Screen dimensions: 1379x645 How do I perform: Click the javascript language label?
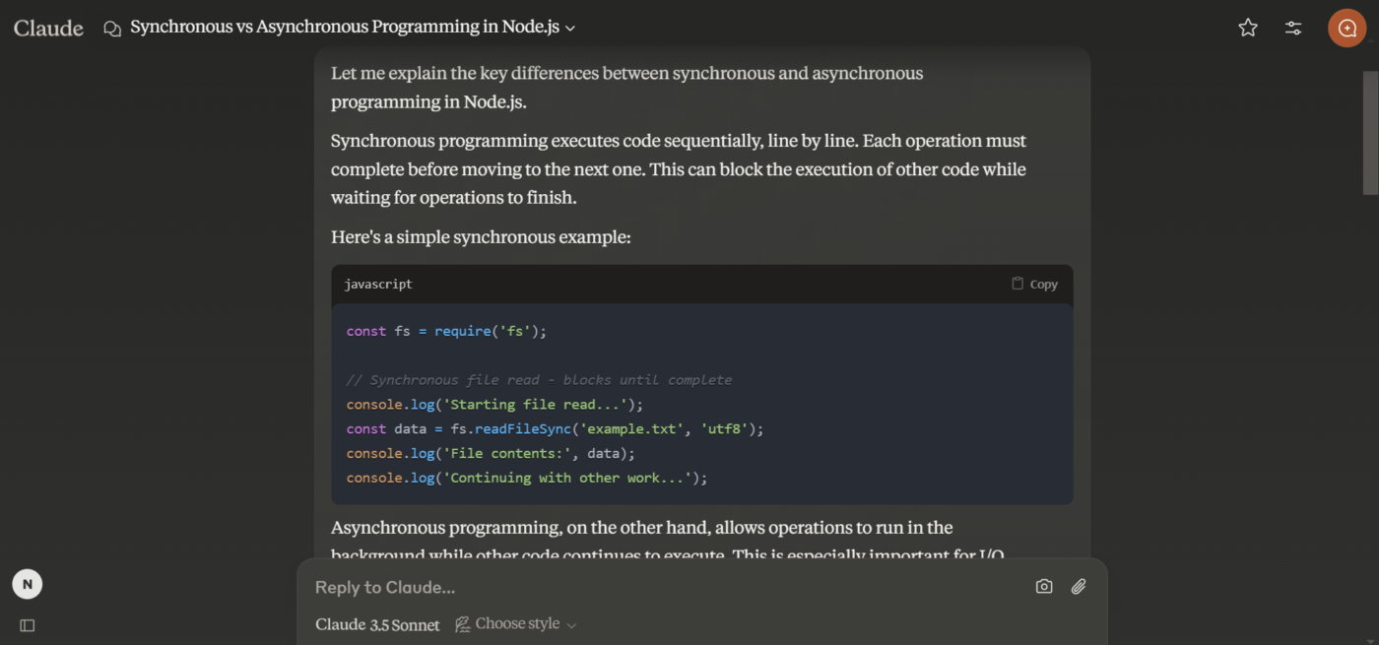coord(378,284)
